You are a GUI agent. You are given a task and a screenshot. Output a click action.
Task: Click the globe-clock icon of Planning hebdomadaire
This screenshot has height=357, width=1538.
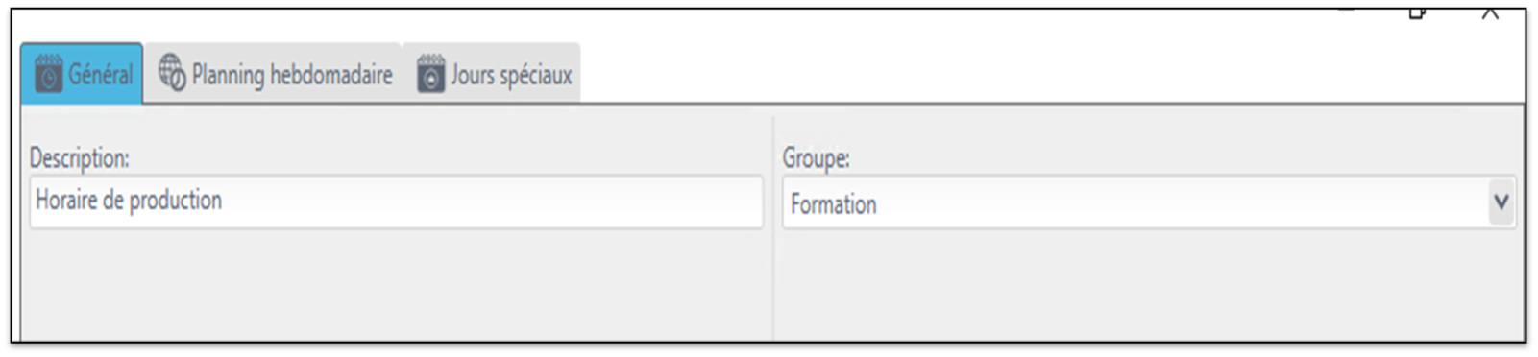(172, 73)
